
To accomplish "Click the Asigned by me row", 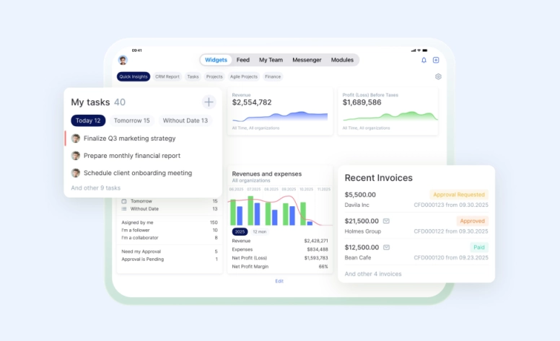I will pyautogui.click(x=170, y=223).
